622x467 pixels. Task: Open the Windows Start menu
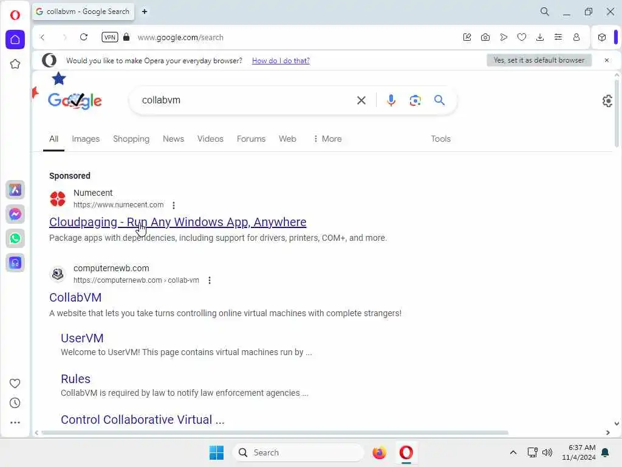(217, 452)
